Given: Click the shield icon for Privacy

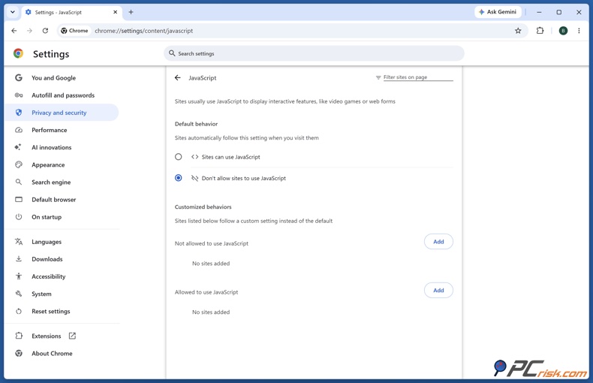Looking at the screenshot, I should point(19,113).
